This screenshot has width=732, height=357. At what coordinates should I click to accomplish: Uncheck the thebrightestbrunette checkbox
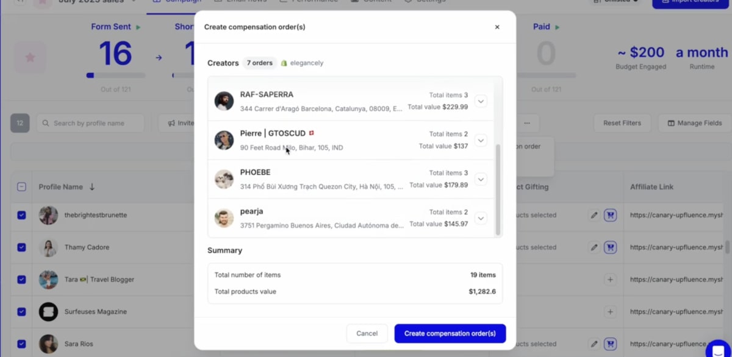click(x=21, y=215)
